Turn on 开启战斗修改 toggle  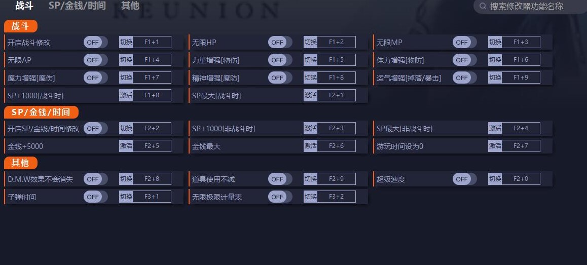(95, 43)
